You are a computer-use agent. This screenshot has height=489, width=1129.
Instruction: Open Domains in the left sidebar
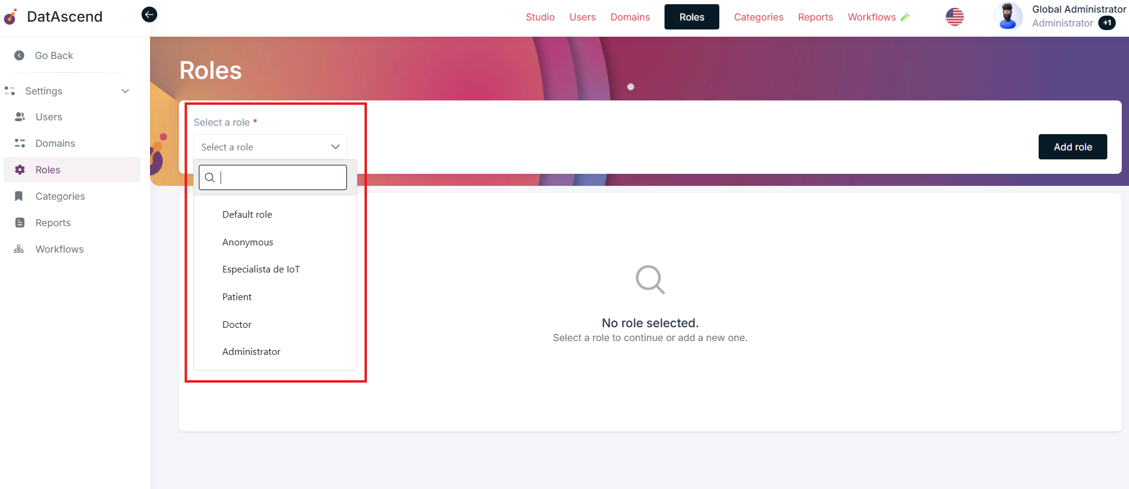(55, 143)
